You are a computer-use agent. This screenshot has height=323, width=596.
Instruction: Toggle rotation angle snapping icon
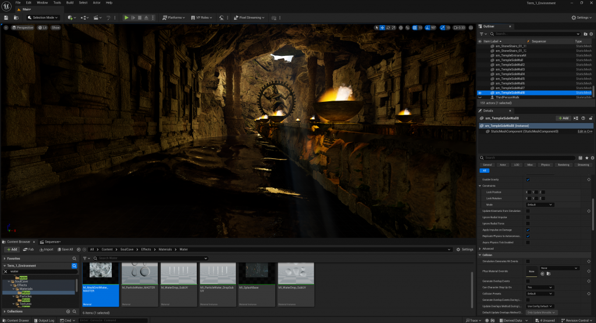coord(428,27)
